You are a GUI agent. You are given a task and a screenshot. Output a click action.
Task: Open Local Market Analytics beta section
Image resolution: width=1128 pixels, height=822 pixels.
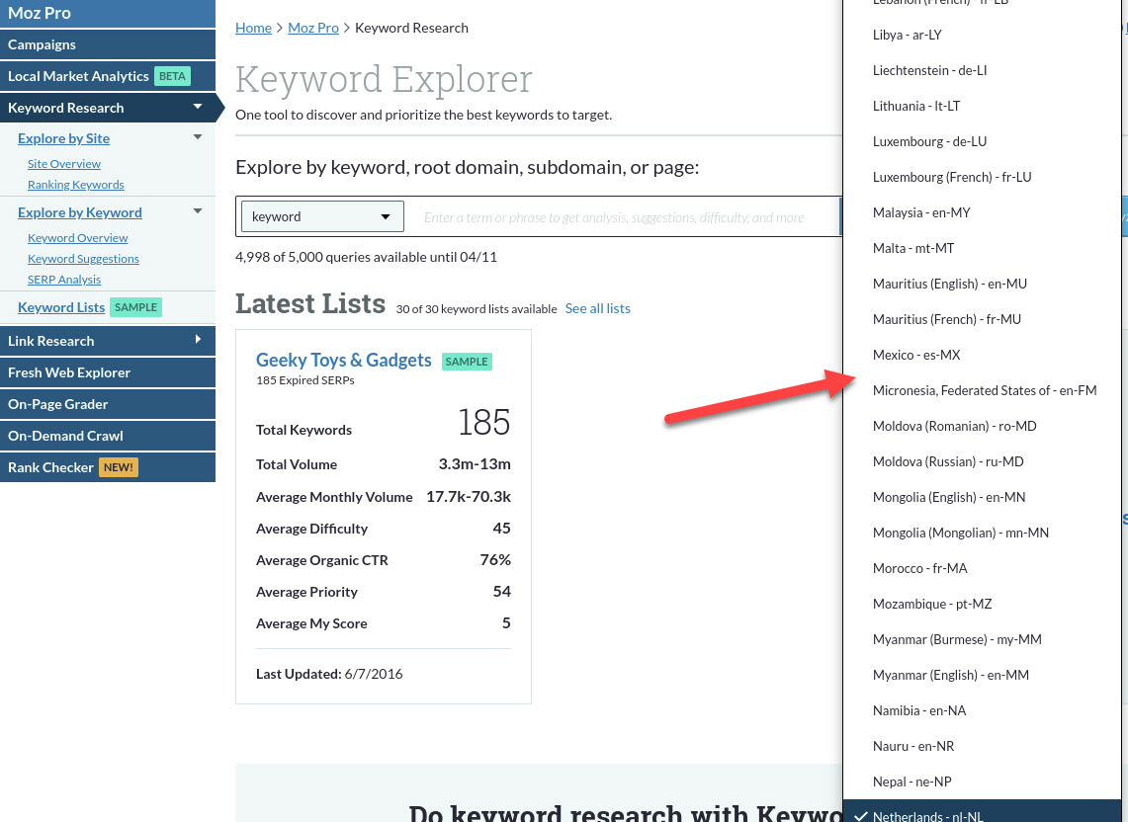click(78, 76)
